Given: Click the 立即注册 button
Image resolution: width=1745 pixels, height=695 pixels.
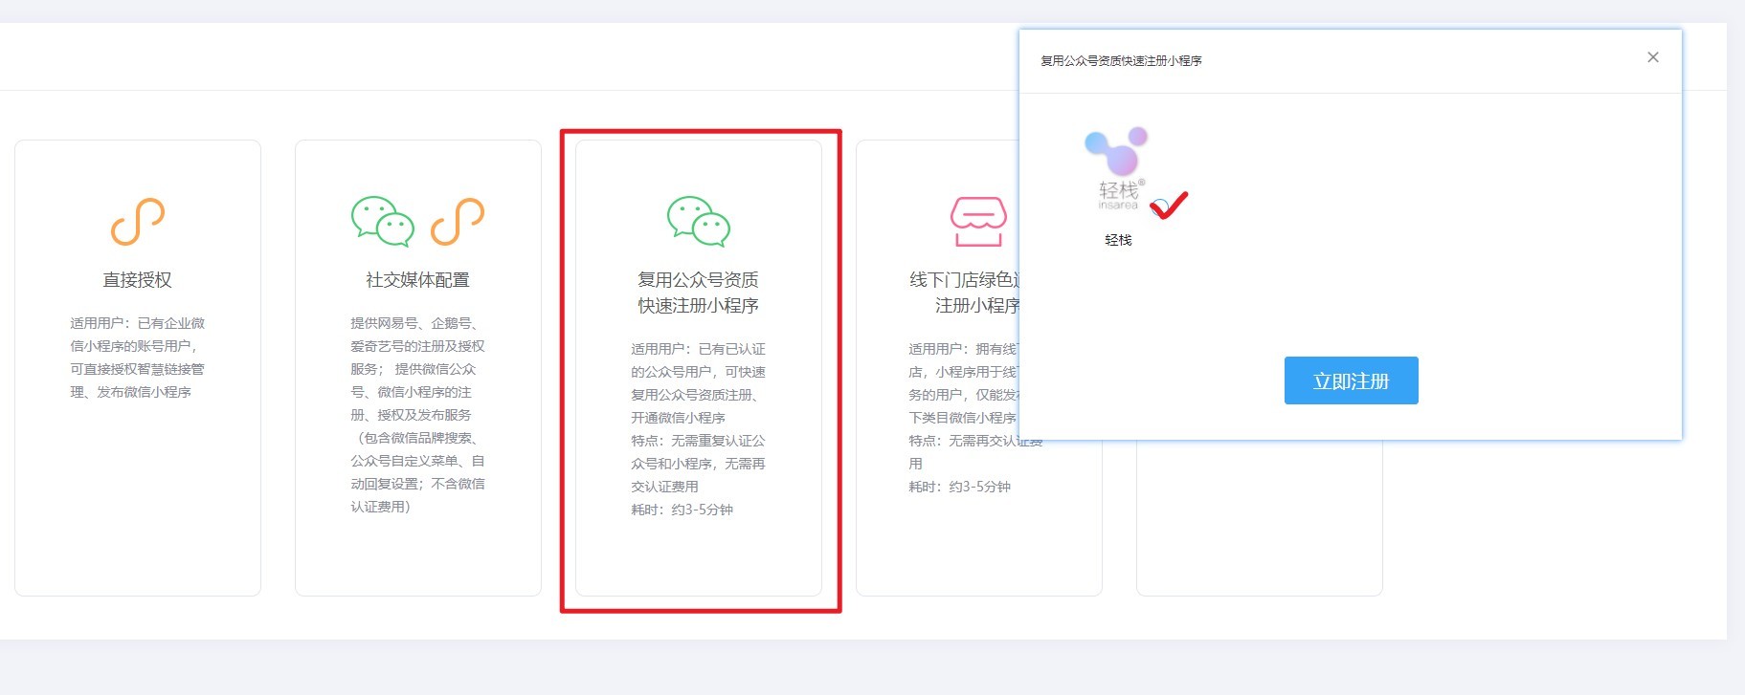Looking at the screenshot, I should 1351,380.
